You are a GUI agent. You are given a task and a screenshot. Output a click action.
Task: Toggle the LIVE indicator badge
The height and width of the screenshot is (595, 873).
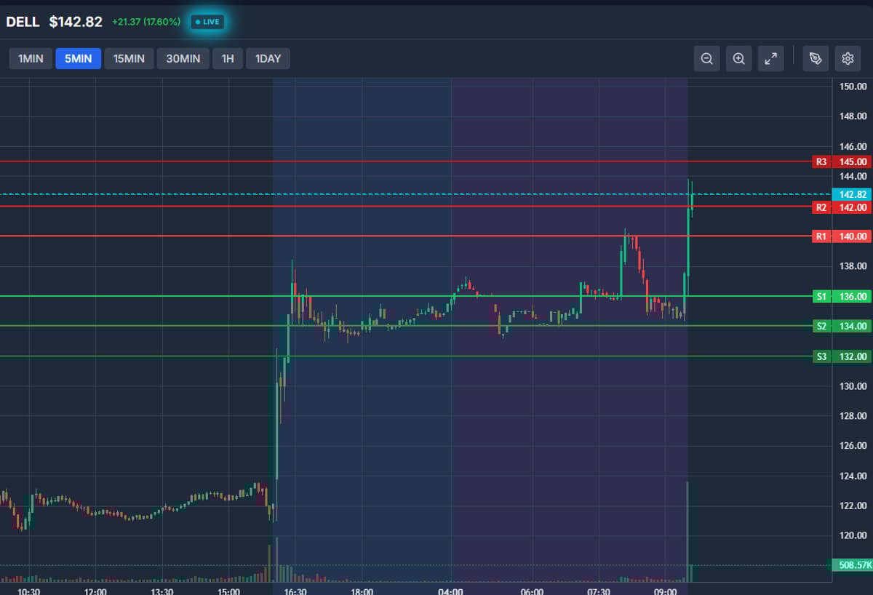(207, 22)
